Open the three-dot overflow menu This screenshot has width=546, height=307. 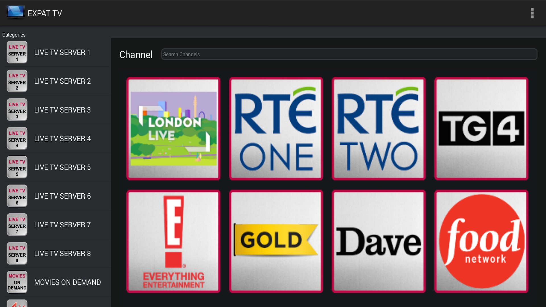tap(532, 13)
